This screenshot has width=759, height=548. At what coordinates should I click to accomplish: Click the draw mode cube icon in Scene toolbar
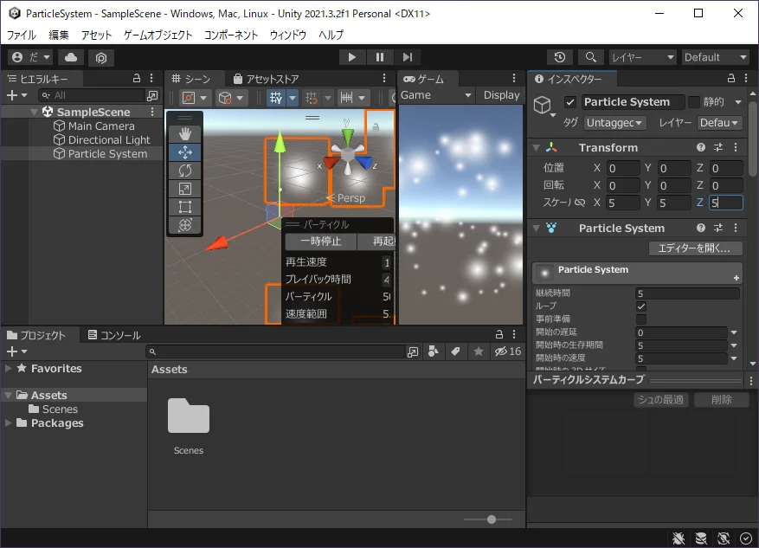225,98
